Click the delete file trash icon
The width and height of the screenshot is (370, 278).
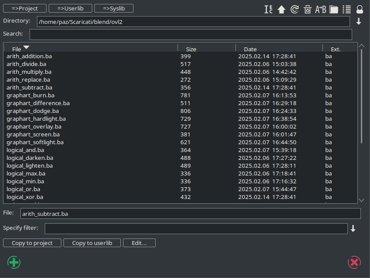pyautogui.click(x=307, y=9)
